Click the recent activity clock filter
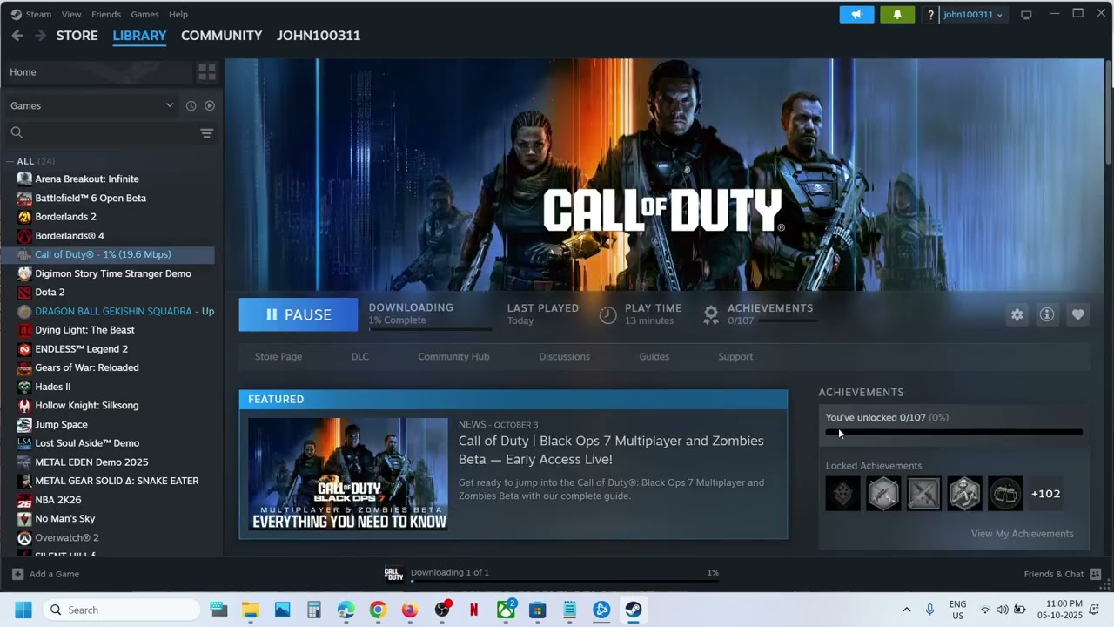 [191, 105]
